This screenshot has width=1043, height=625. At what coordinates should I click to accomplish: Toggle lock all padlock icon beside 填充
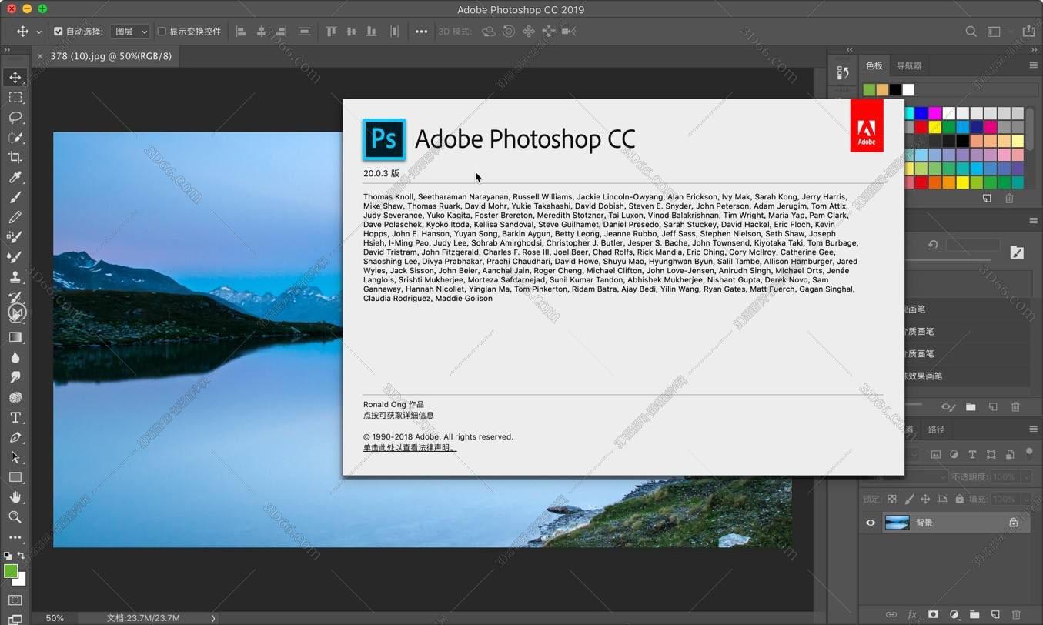(x=959, y=499)
